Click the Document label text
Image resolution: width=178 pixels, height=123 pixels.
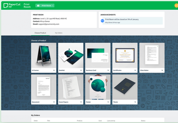(36, 102)
